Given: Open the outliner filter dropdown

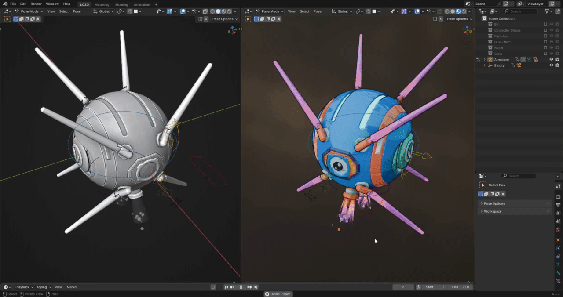Looking at the screenshot, I should [548, 11].
